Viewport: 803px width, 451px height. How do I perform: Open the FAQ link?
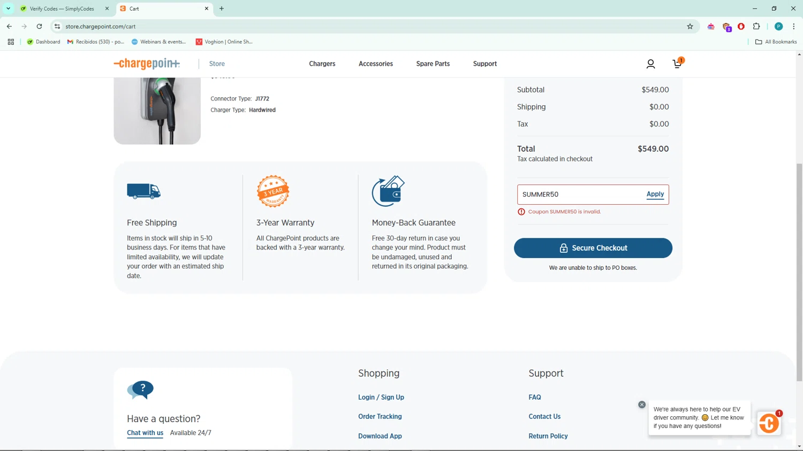coord(535,397)
